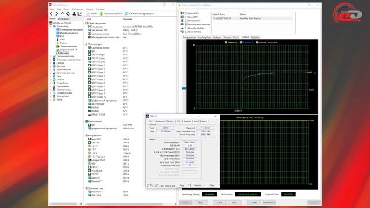370x208 pixels.
Task: Switch to the Cooling Fans tab
Action: [x=205, y=38]
